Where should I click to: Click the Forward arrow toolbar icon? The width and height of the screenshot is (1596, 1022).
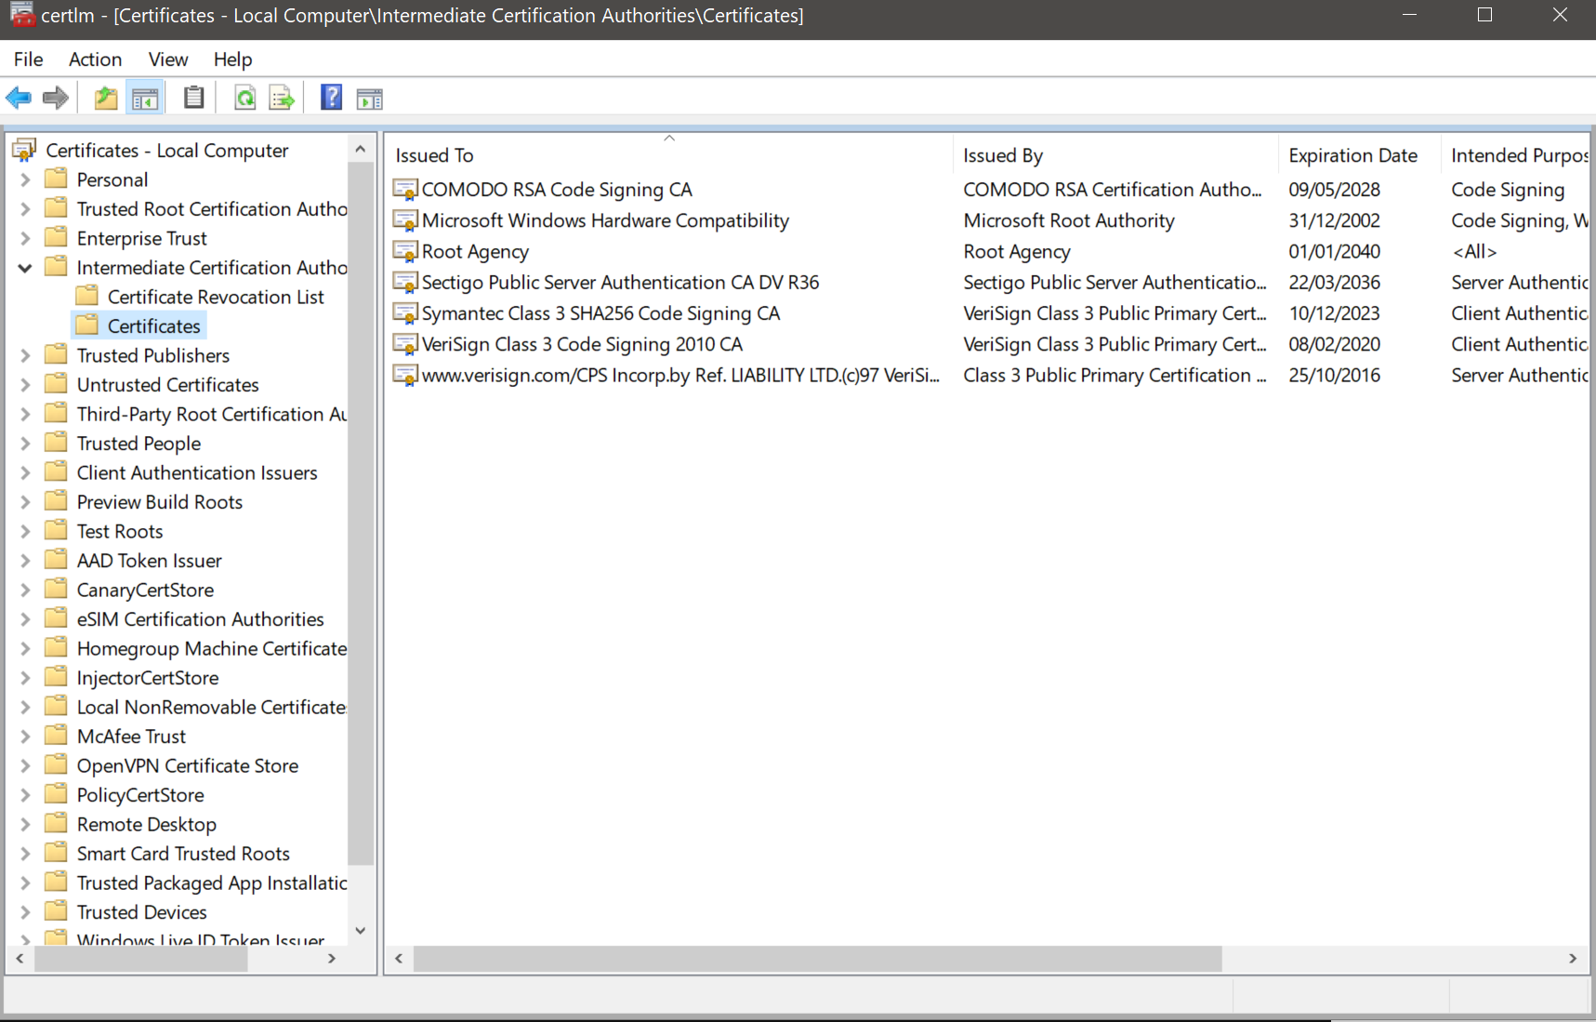tap(56, 98)
